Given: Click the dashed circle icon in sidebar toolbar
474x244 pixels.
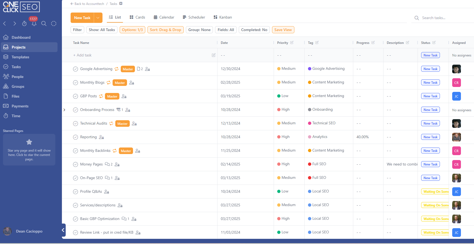Looking at the screenshot, I should tap(54, 24).
